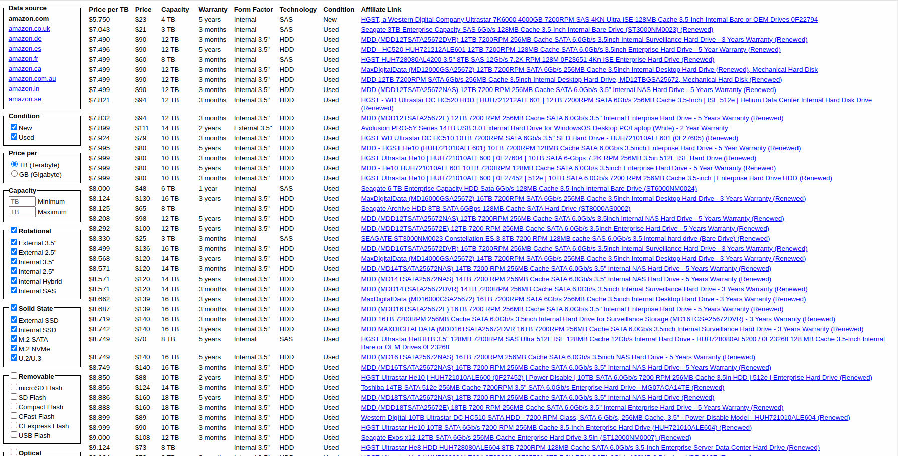Uncheck External SSD checkbox
The image size is (898, 456).
[x=14, y=320]
